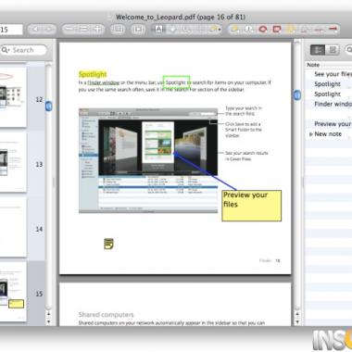The height and width of the screenshot is (352, 352).
Task: Toggle presentation mode button in toolbar
Action: (138, 30)
